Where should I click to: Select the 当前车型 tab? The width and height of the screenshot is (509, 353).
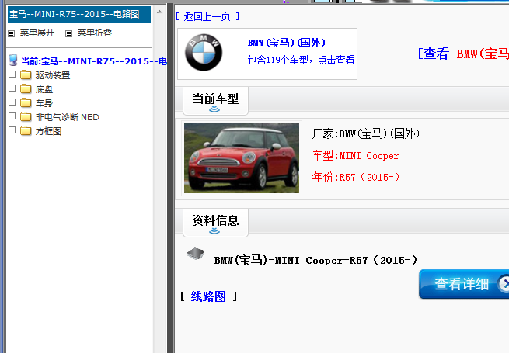215,101
